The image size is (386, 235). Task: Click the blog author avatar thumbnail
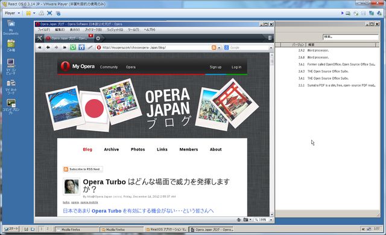click(x=71, y=187)
